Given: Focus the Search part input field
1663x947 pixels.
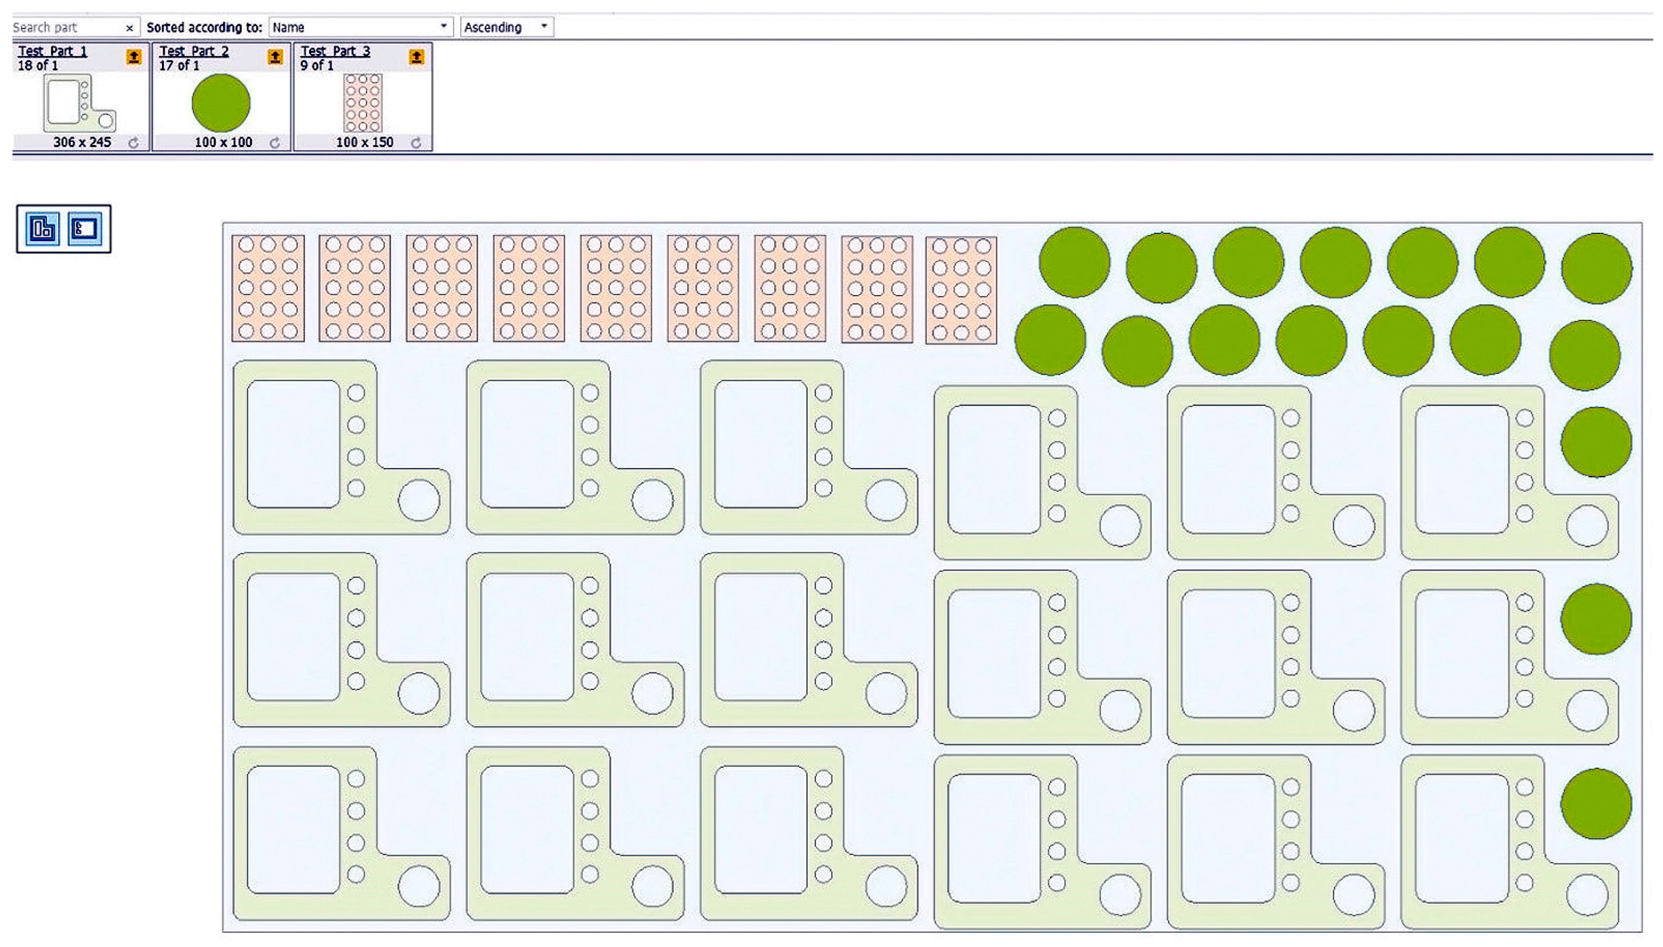Looking at the screenshot, I should point(65,28).
